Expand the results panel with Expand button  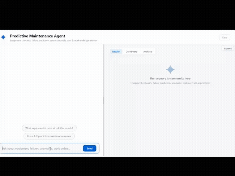click(x=228, y=49)
